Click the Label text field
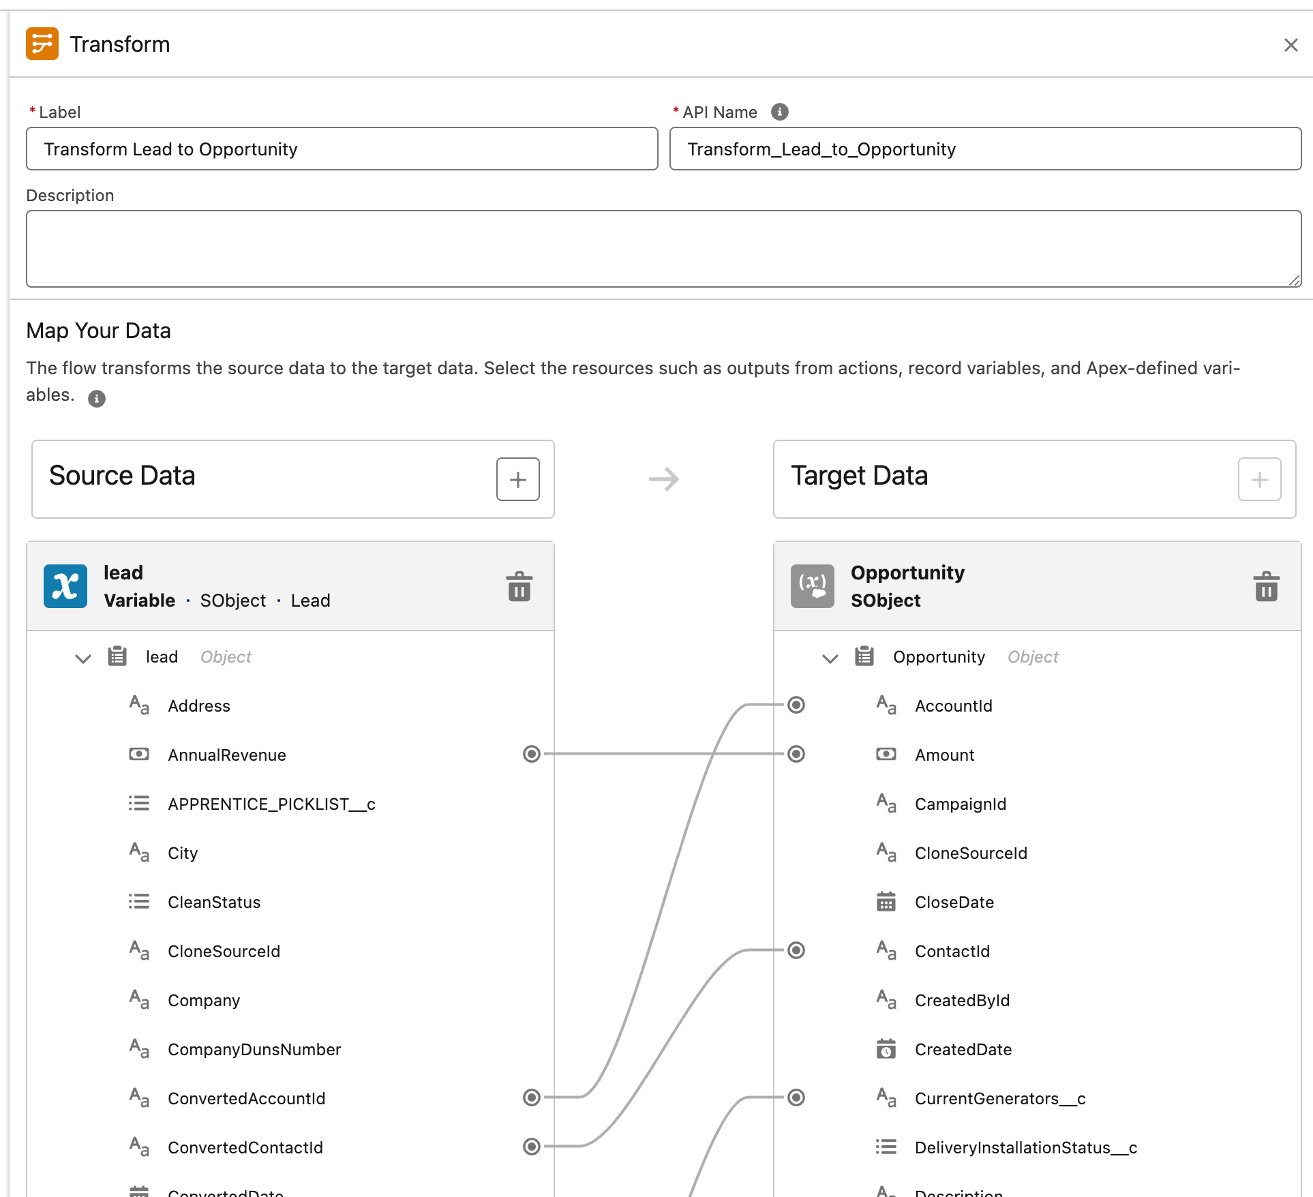Image resolution: width=1313 pixels, height=1197 pixels. tap(342, 149)
